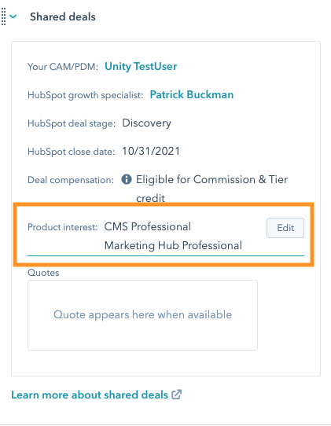Open the Unity TestUser CAM/PDM link
Image resolution: width=331 pixels, height=426 pixels.
point(141,67)
